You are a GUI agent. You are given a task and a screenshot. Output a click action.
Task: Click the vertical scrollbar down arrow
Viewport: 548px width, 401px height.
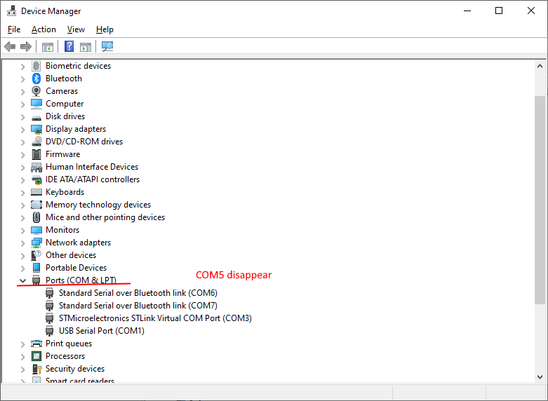pos(540,376)
